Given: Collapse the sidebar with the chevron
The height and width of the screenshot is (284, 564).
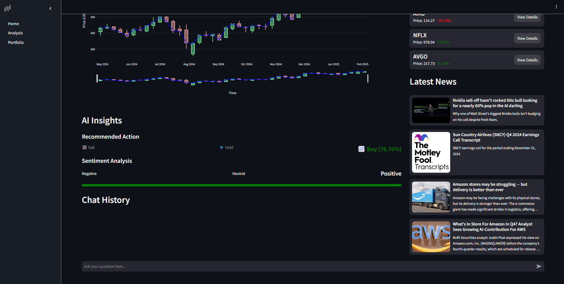Looking at the screenshot, I should point(50,9).
